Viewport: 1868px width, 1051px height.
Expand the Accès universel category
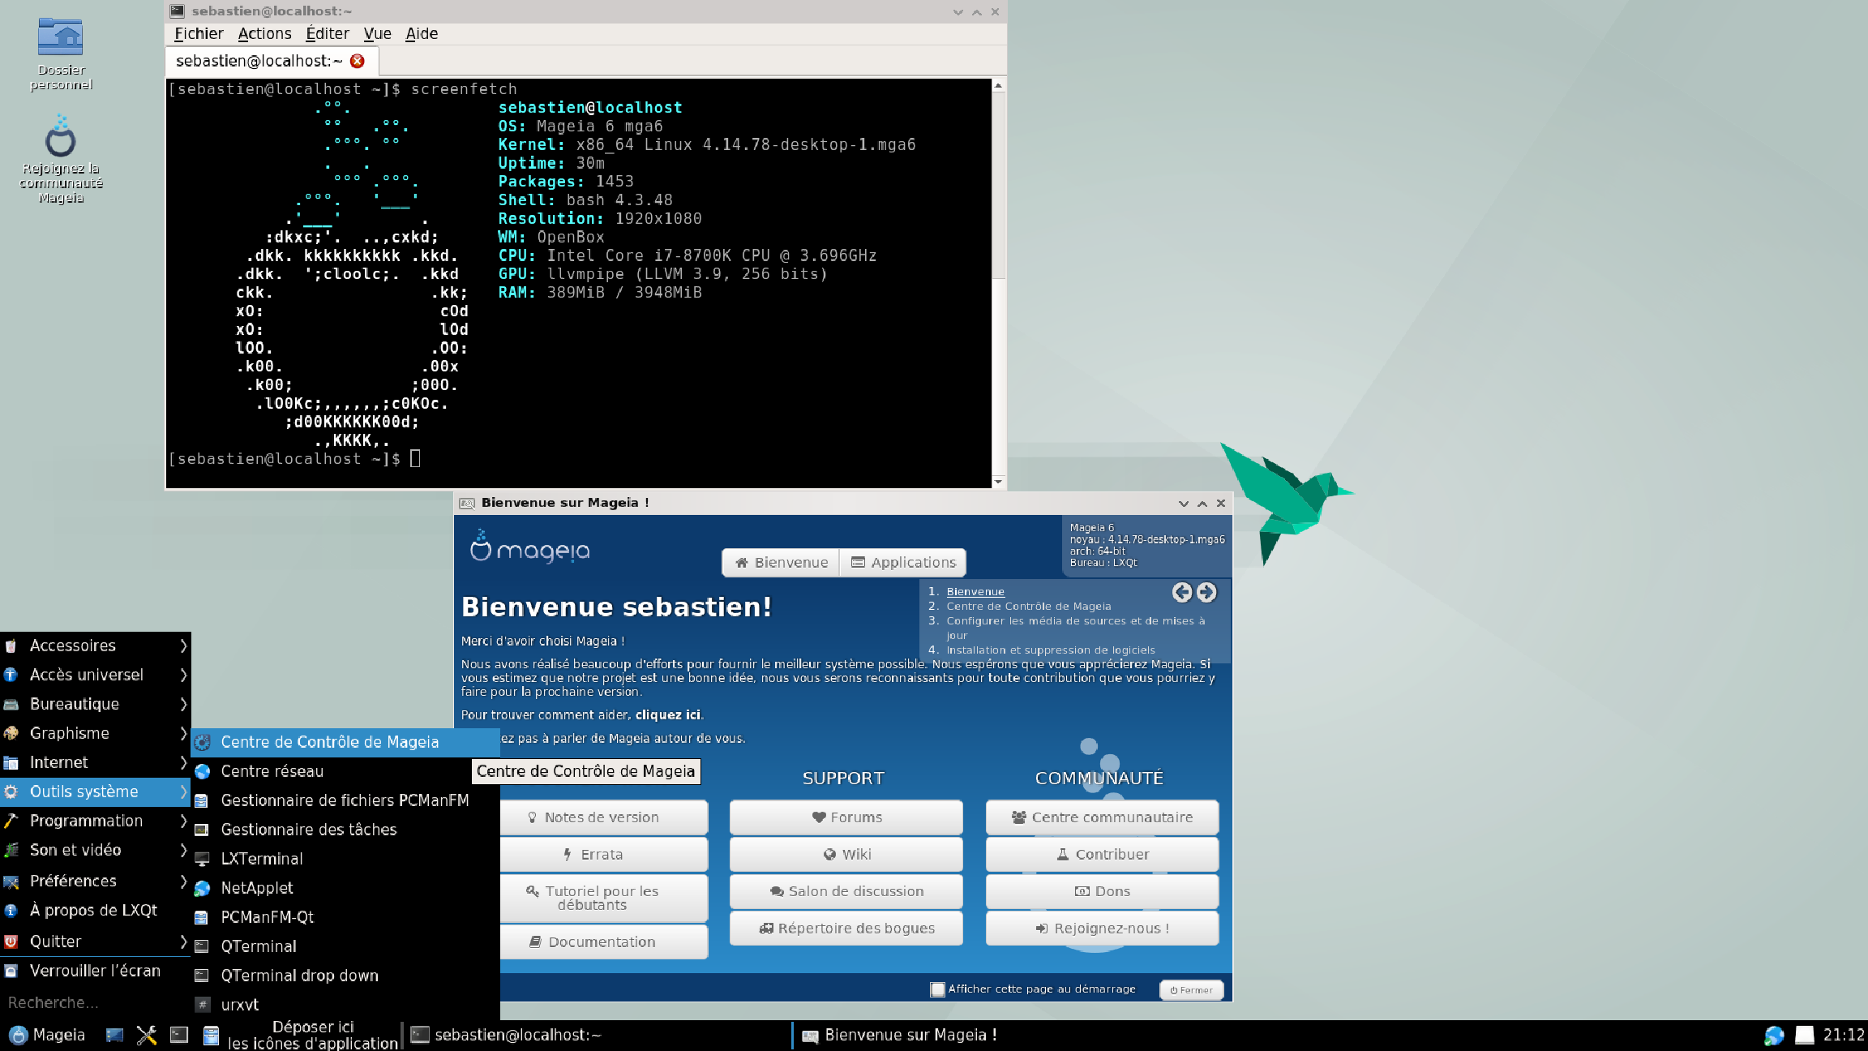pyautogui.click(x=95, y=675)
